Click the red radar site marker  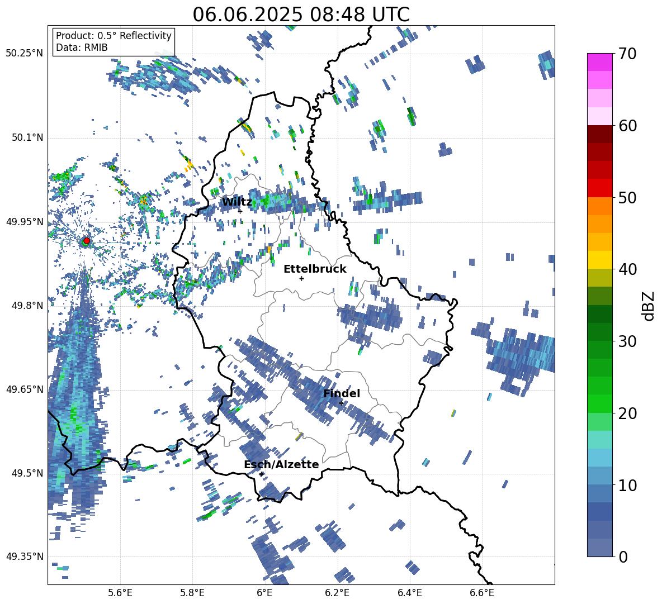click(x=87, y=240)
